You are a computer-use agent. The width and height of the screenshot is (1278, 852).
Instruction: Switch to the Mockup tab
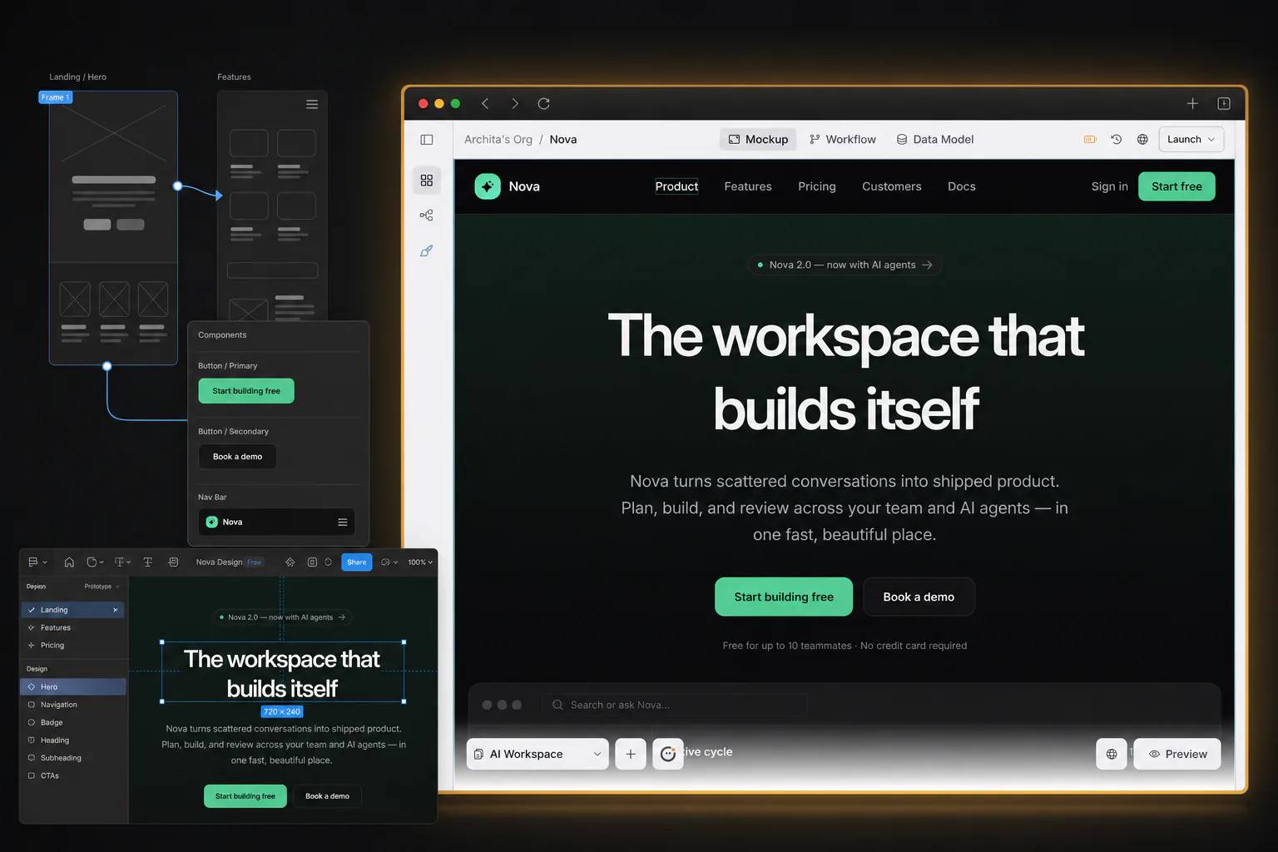pos(758,139)
